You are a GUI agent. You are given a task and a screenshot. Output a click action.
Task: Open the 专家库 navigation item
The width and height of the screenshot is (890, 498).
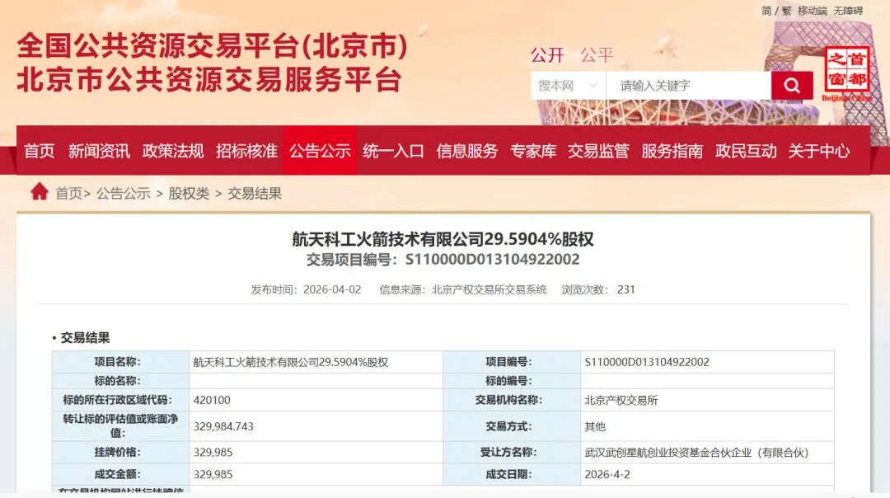click(x=533, y=151)
